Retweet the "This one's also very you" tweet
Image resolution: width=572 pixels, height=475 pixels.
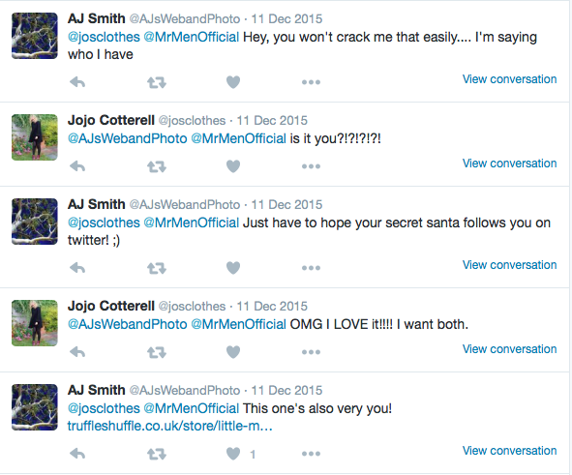157,455
